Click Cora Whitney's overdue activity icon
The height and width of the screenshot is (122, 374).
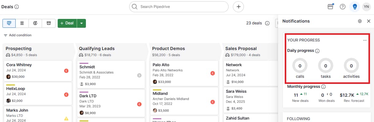66,71
